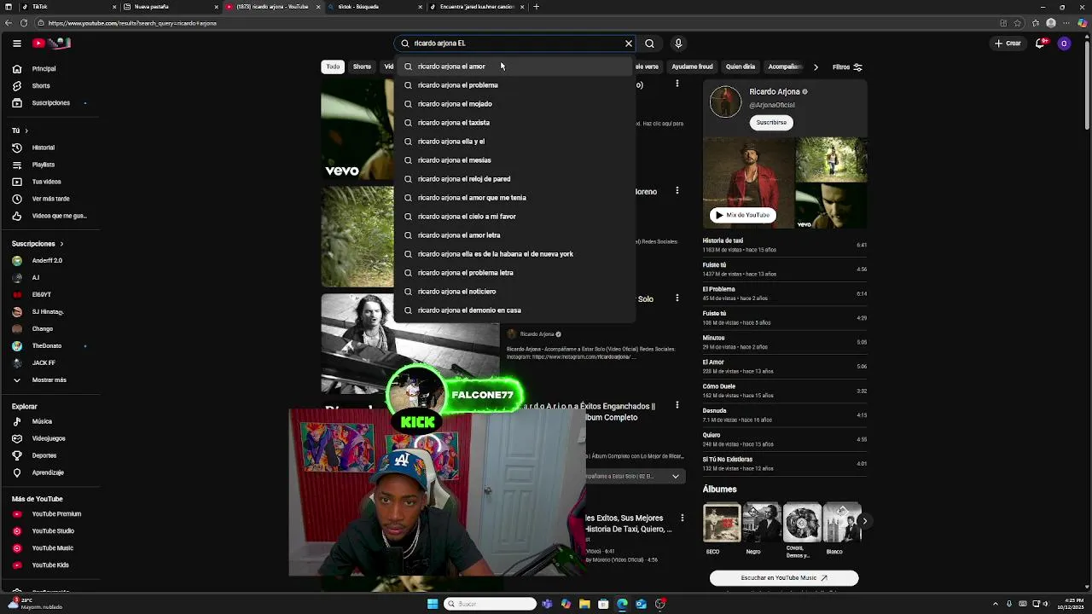Open a new browser tab with plus
Image resolution: width=1092 pixels, height=614 pixels.
click(536, 7)
